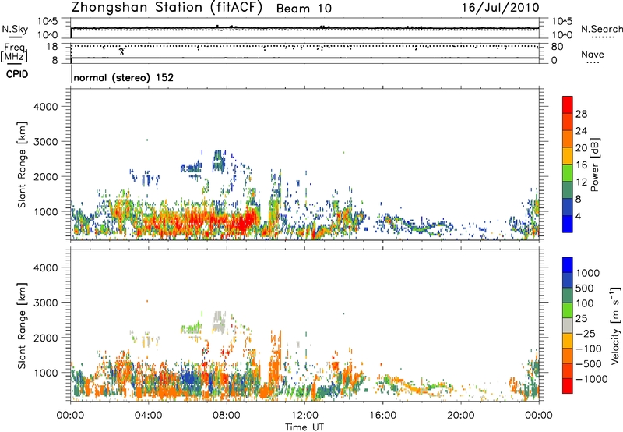
Task: Click the 'Nave' legend label
Action: click(x=593, y=54)
